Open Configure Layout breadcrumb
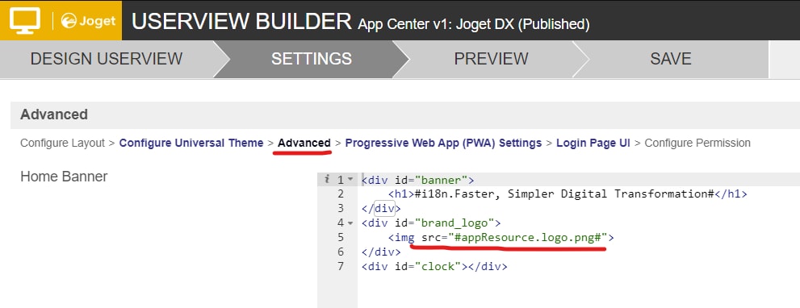 (x=62, y=143)
